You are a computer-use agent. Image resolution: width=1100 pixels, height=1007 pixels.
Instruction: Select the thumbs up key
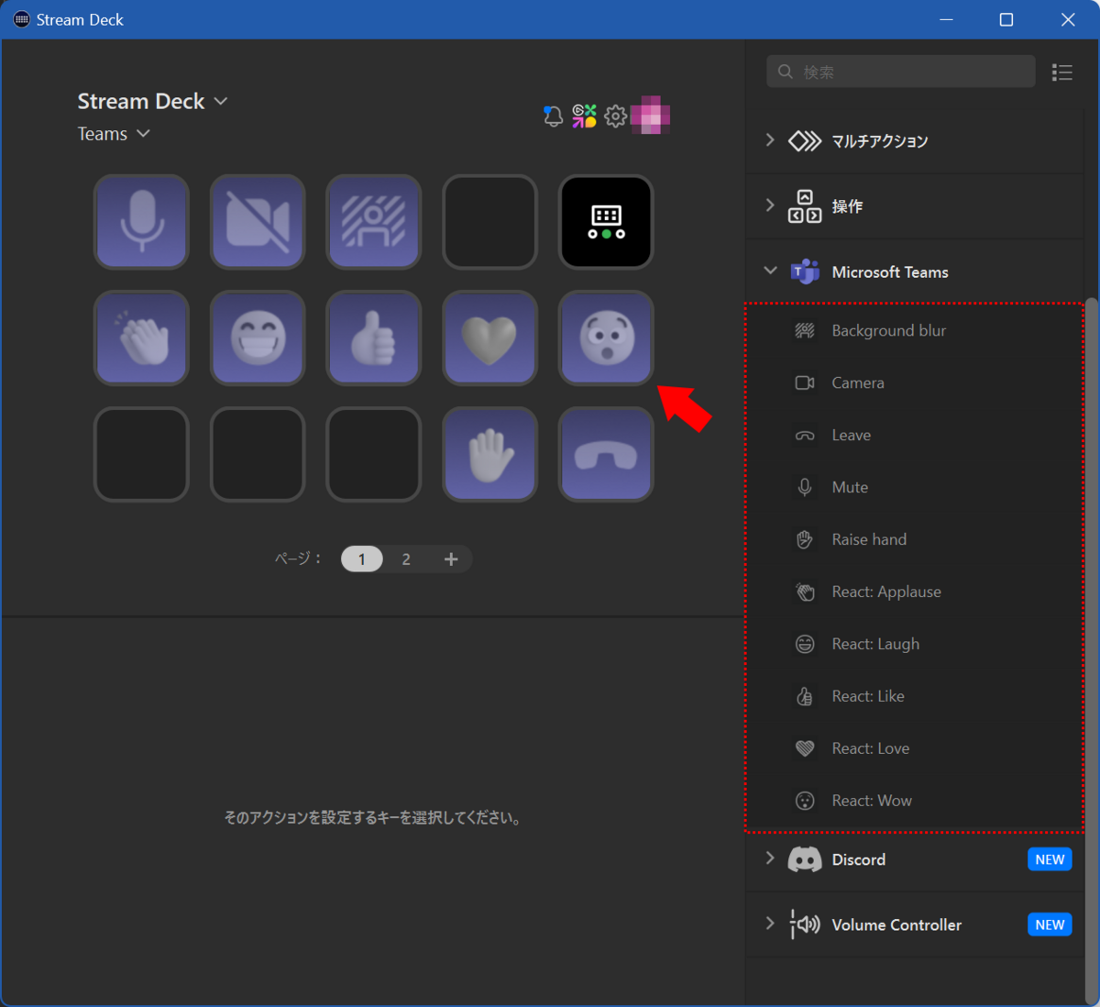374,338
